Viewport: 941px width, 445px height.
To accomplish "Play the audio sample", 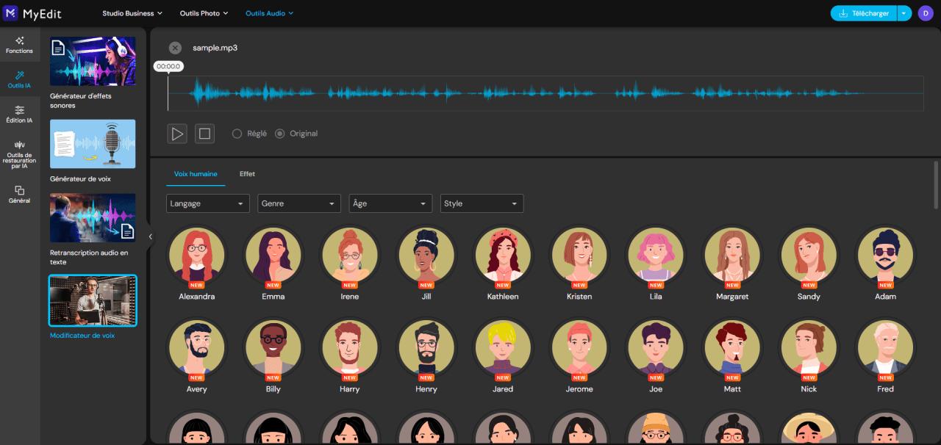I will [177, 134].
